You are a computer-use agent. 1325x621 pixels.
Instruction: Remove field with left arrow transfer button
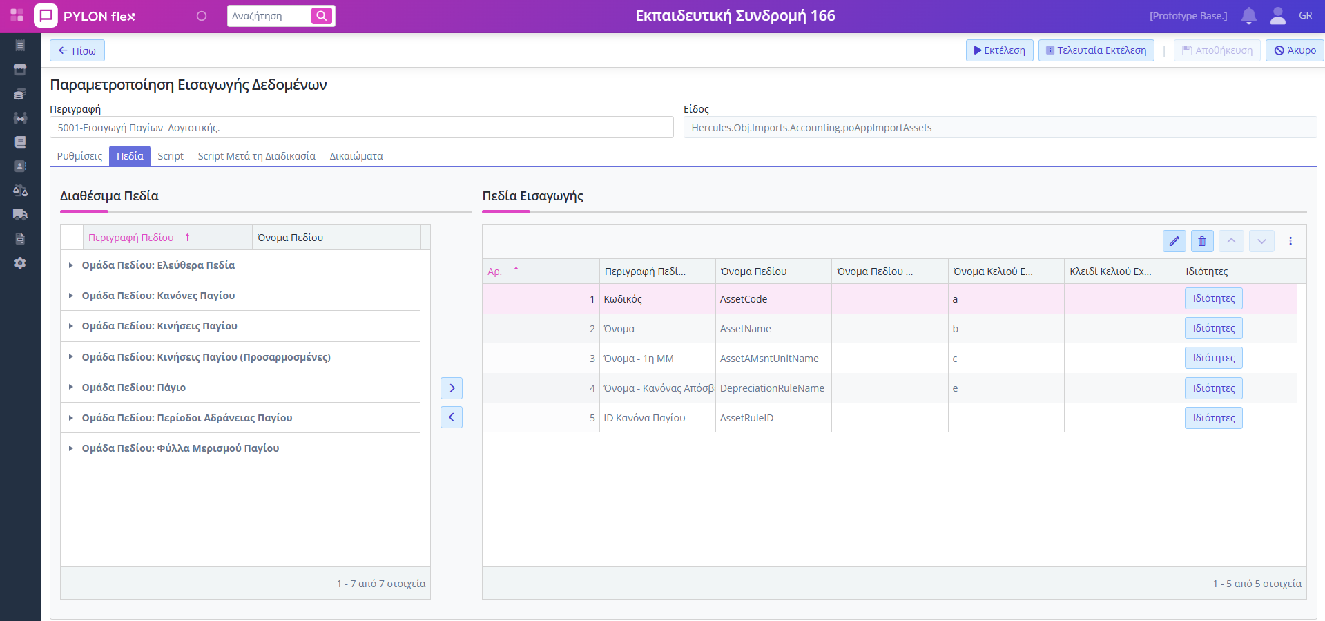pyautogui.click(x=452, y=417)
